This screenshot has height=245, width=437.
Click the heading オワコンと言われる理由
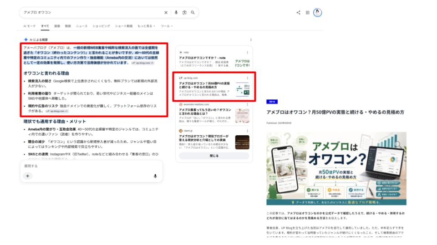(46, 73)
